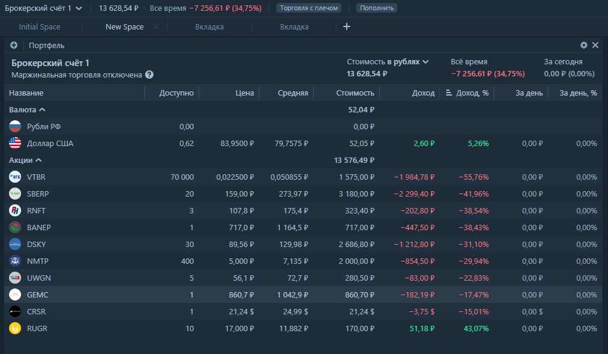Click the RNFT stock logo
Image resolution: width=608 pixels, height=354 pixels.
click(15, 211)
